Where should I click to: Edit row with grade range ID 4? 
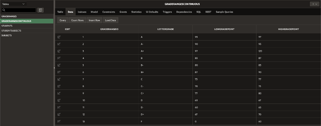coord(59,58)
